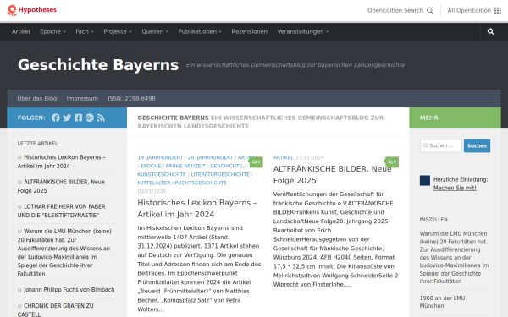The image size is (508, 317).
Task: Select MITTELALTER category tag
Action: 154,183
